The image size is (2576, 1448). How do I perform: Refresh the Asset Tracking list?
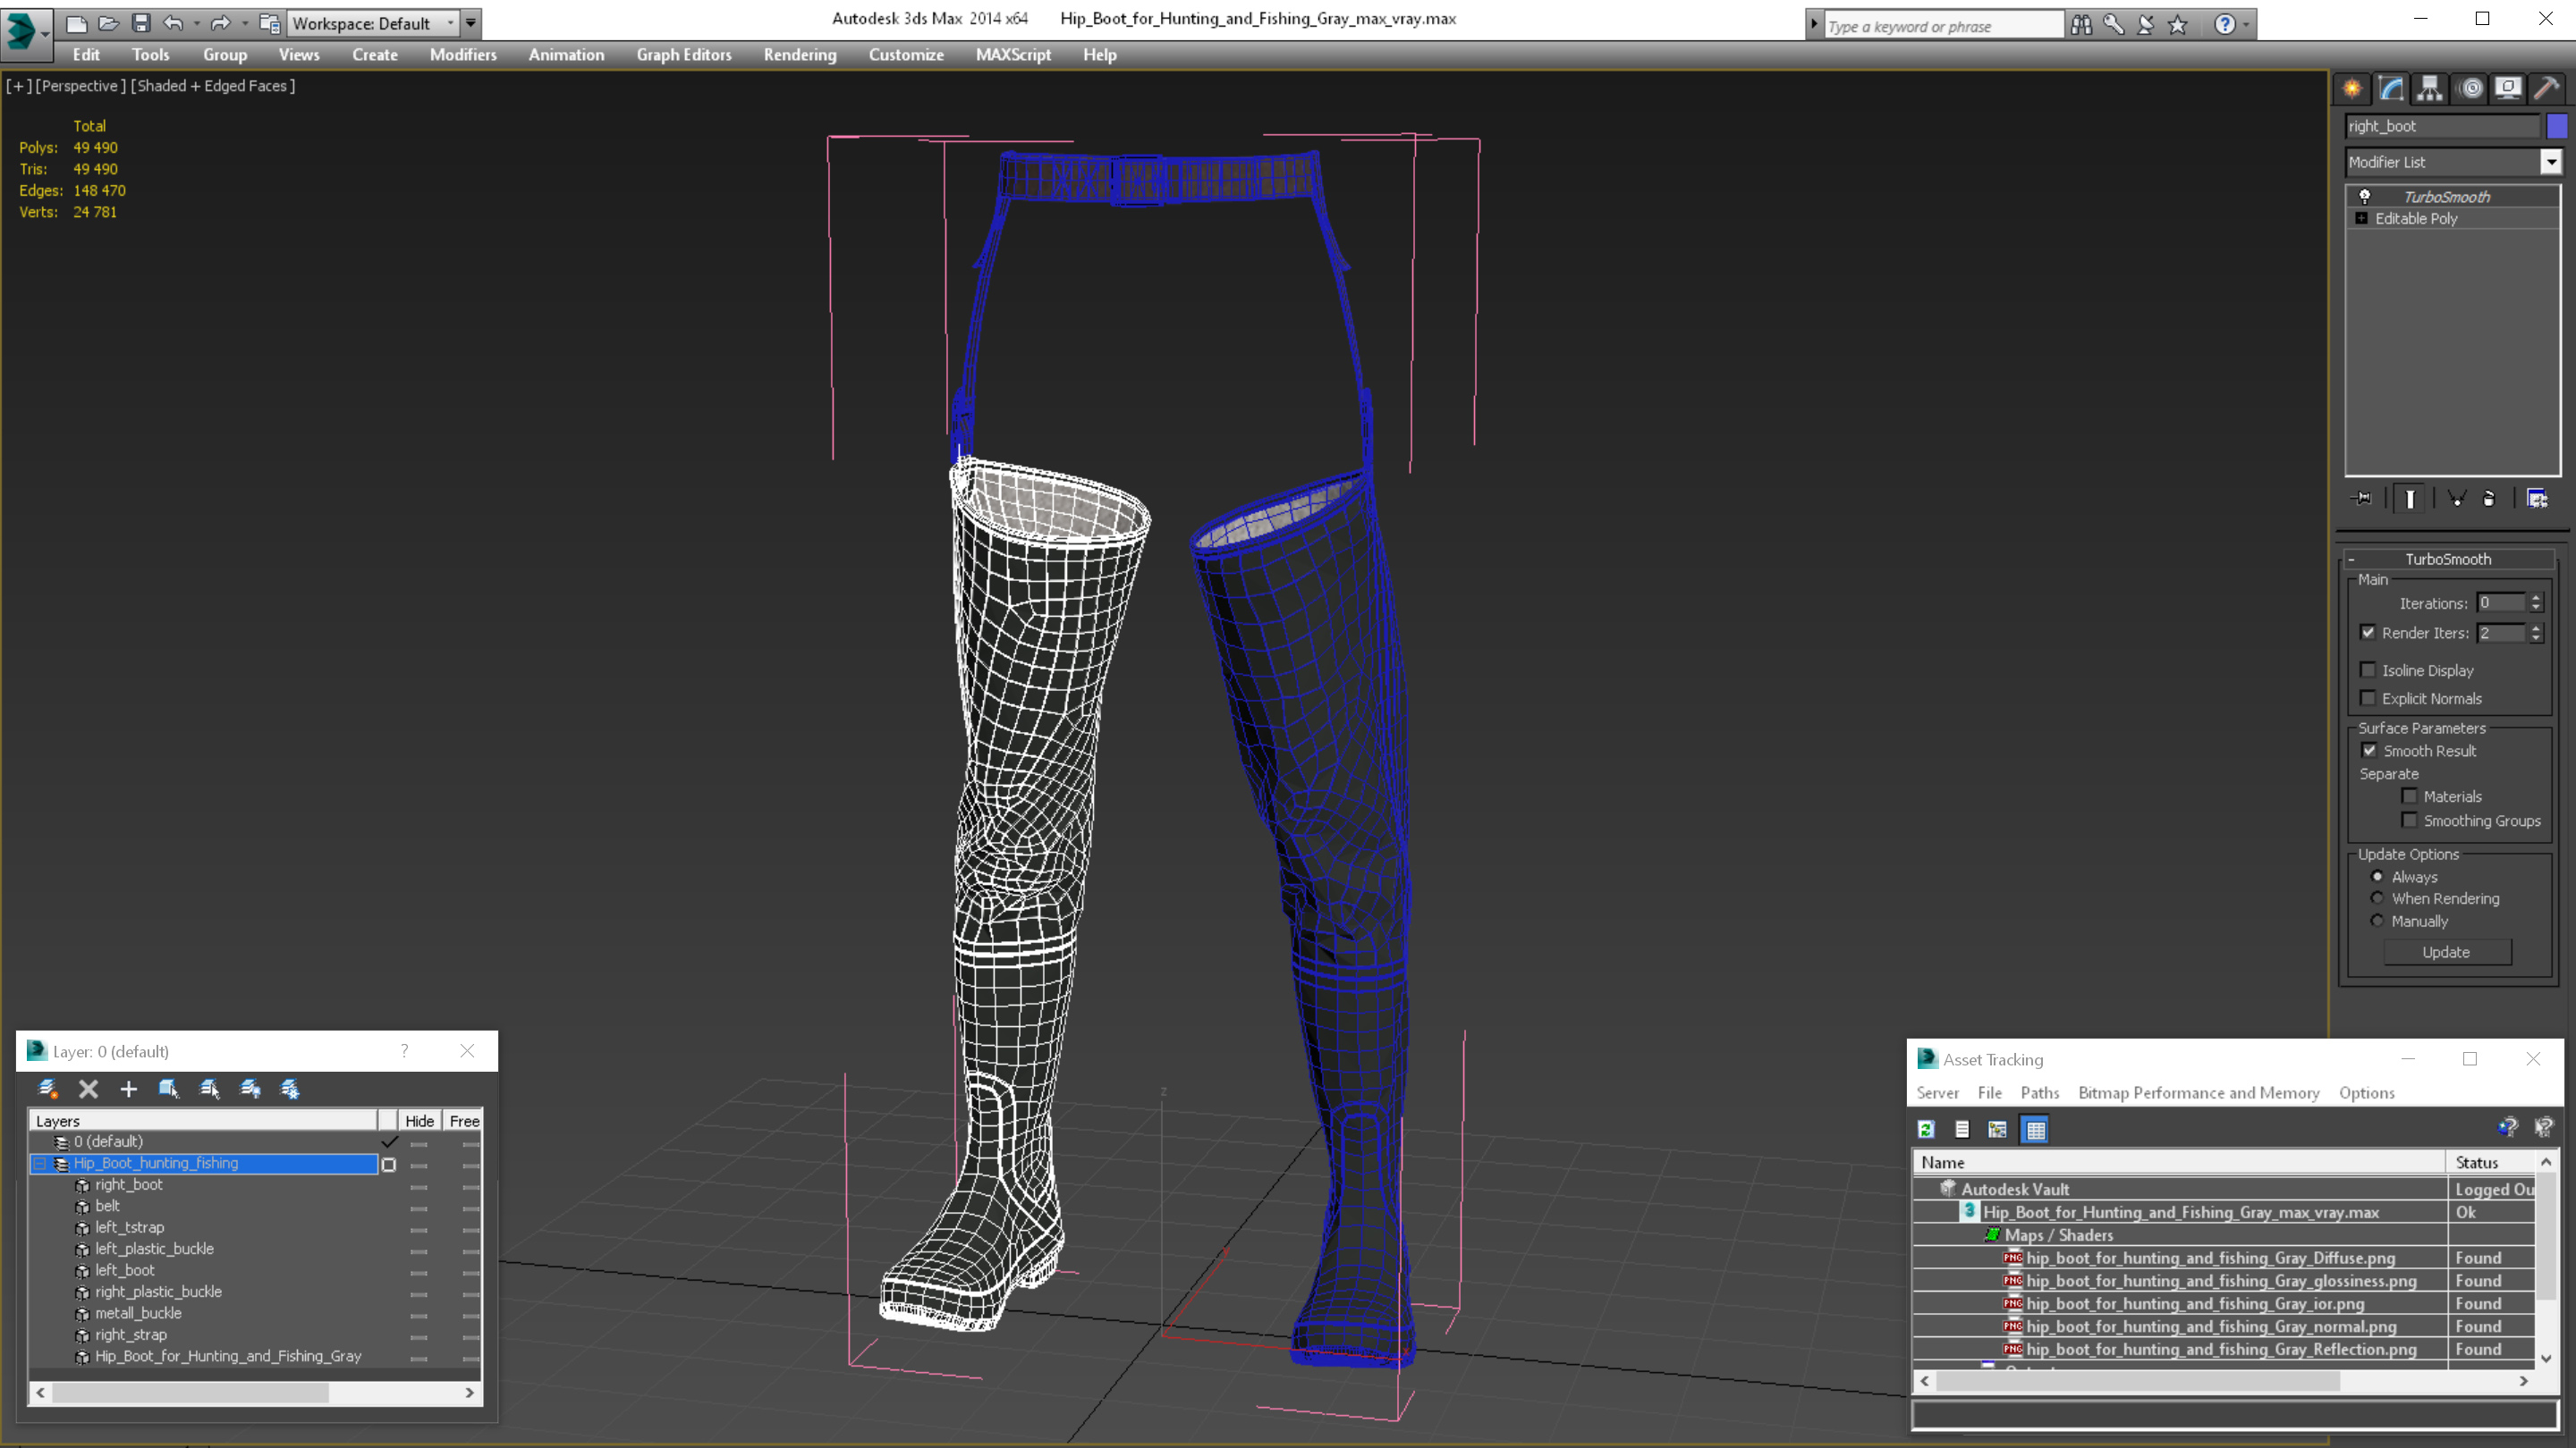pyautogui.click(x=1926, y=1129)
